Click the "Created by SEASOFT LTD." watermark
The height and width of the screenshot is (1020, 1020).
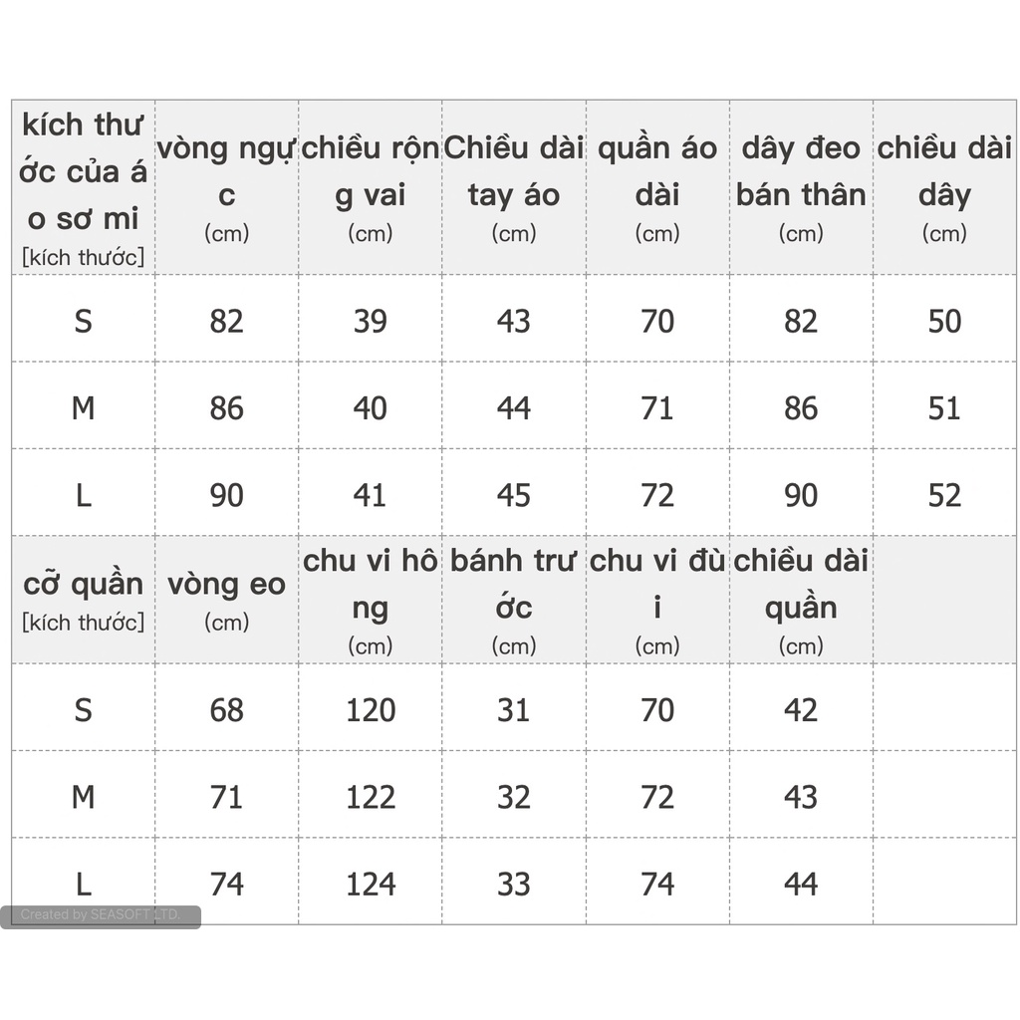(101, 914)
